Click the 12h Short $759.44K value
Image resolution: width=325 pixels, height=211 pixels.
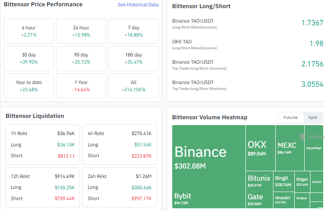[x=65, y=198]
